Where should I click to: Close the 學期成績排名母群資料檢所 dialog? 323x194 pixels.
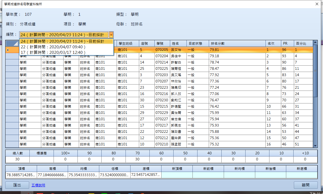(317, 4)
